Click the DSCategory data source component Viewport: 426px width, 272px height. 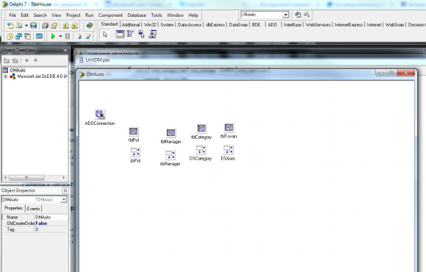(x=201, y=150)
